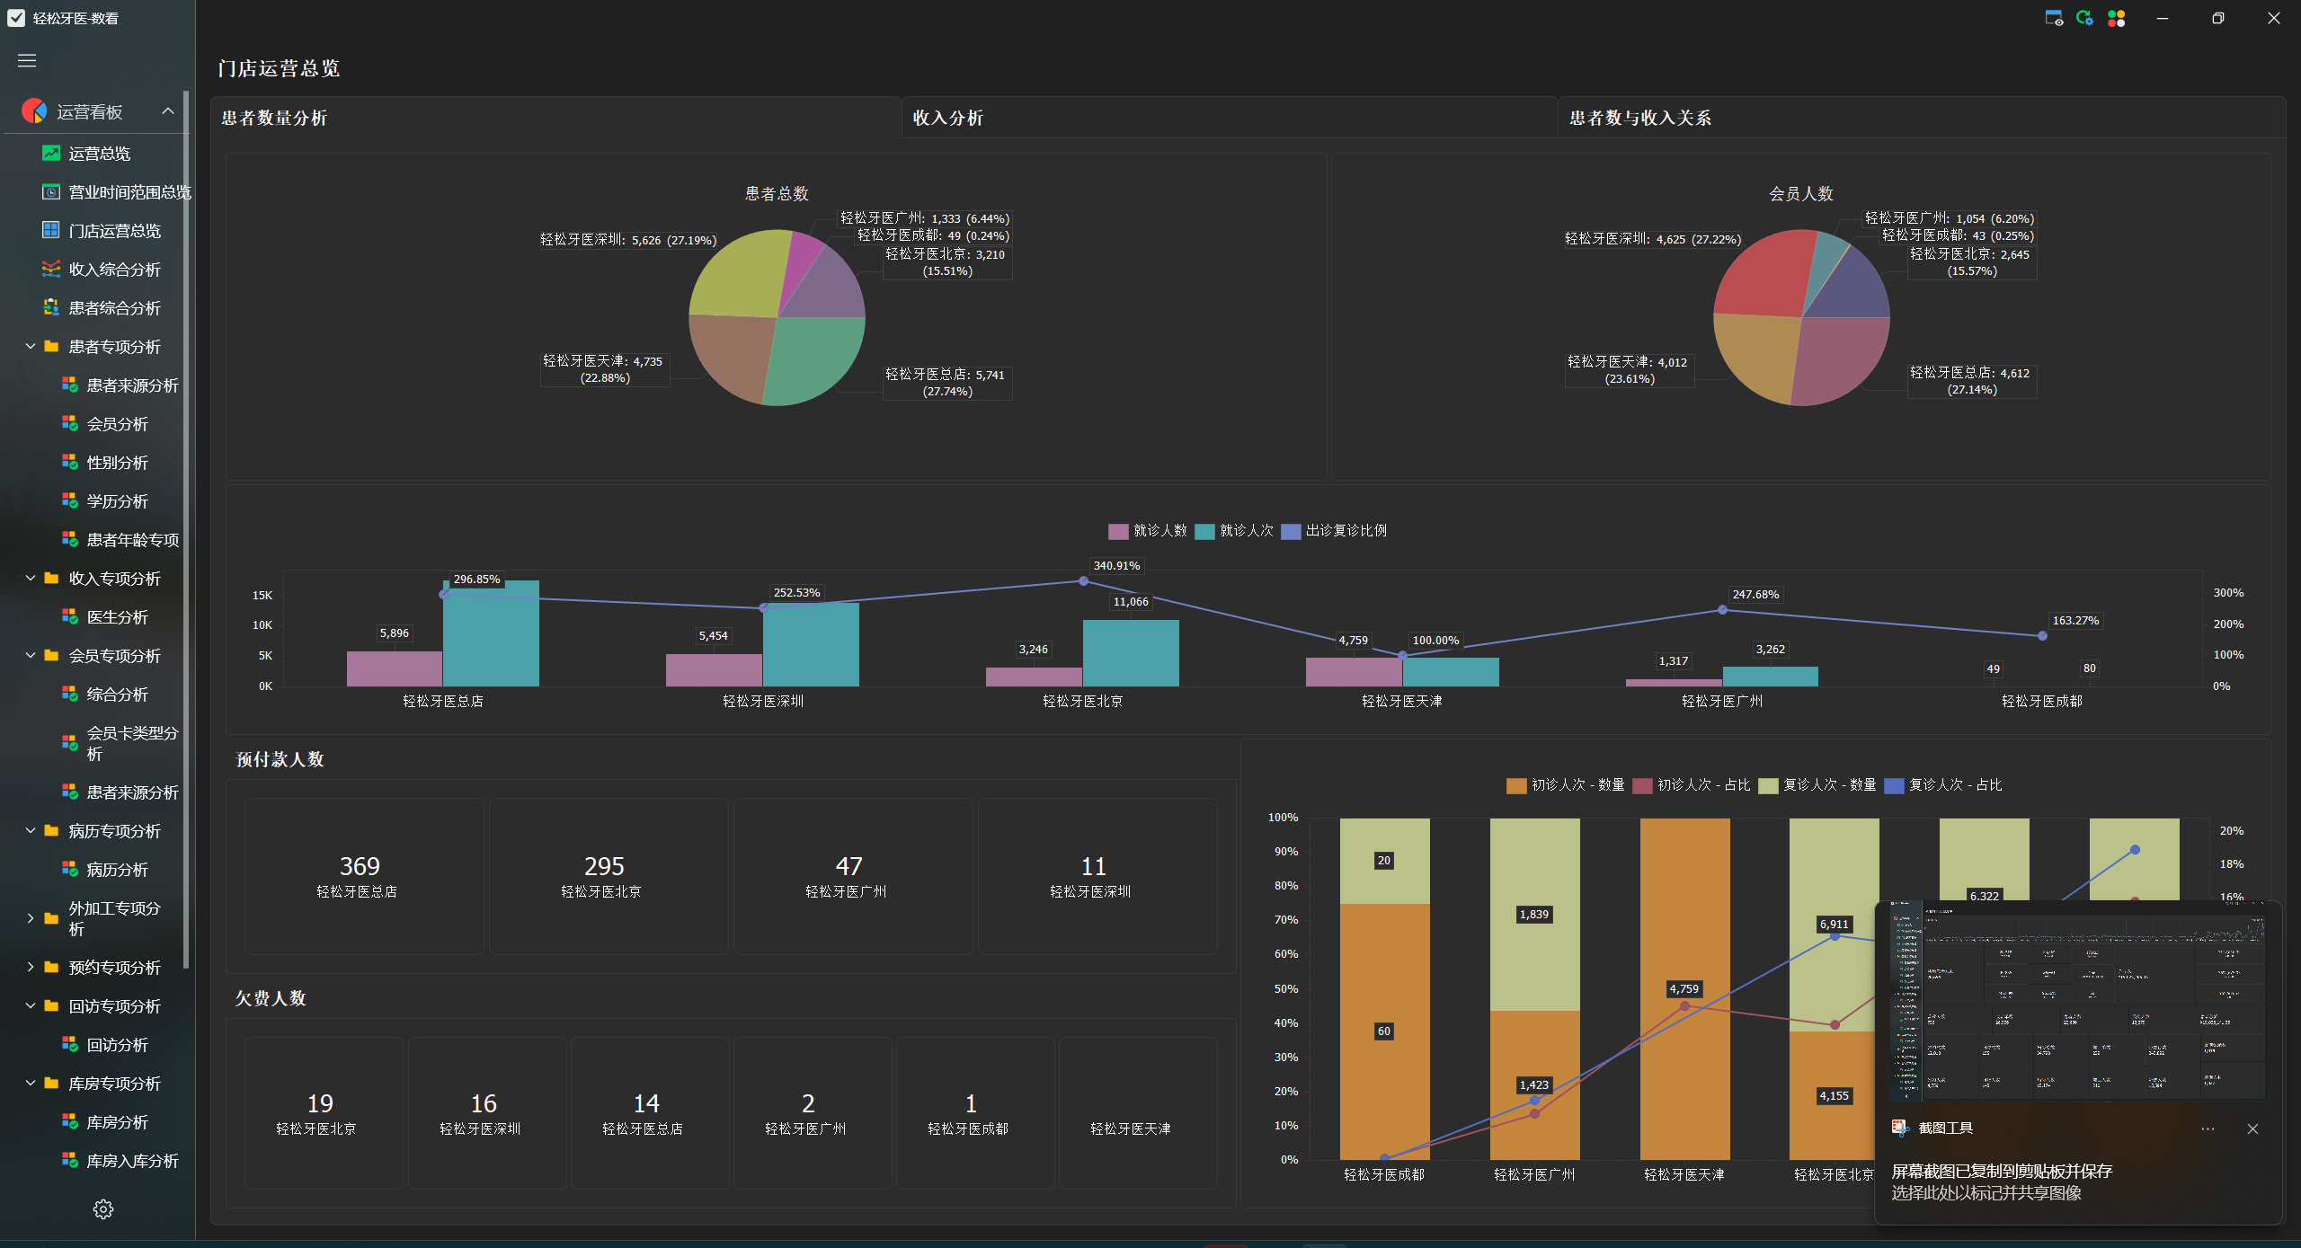Collapse the 运营看板 section chevron
The width and height of the screenshot is (2301, 1248).
tap(168, 111)
